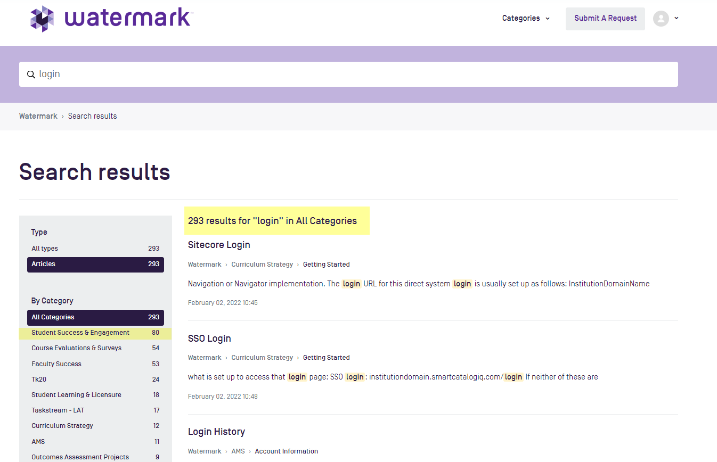Filter by Student Learning & Licensure
Screen dimensions: 717x462
click(95, 395)
